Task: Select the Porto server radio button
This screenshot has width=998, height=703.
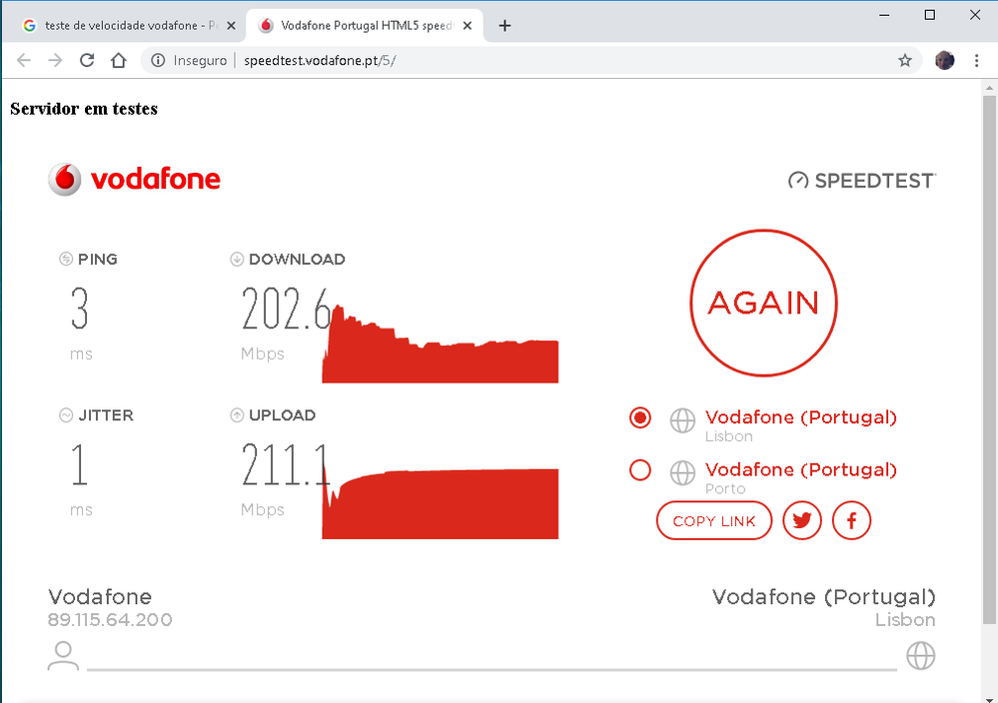Action: tap(640, 470)
